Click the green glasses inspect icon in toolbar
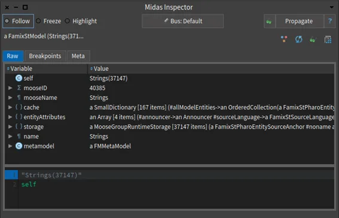 click(313, 40)
